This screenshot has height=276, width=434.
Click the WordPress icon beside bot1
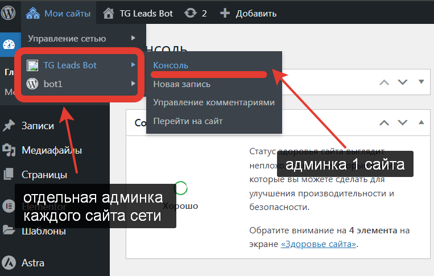pos(32,84)
